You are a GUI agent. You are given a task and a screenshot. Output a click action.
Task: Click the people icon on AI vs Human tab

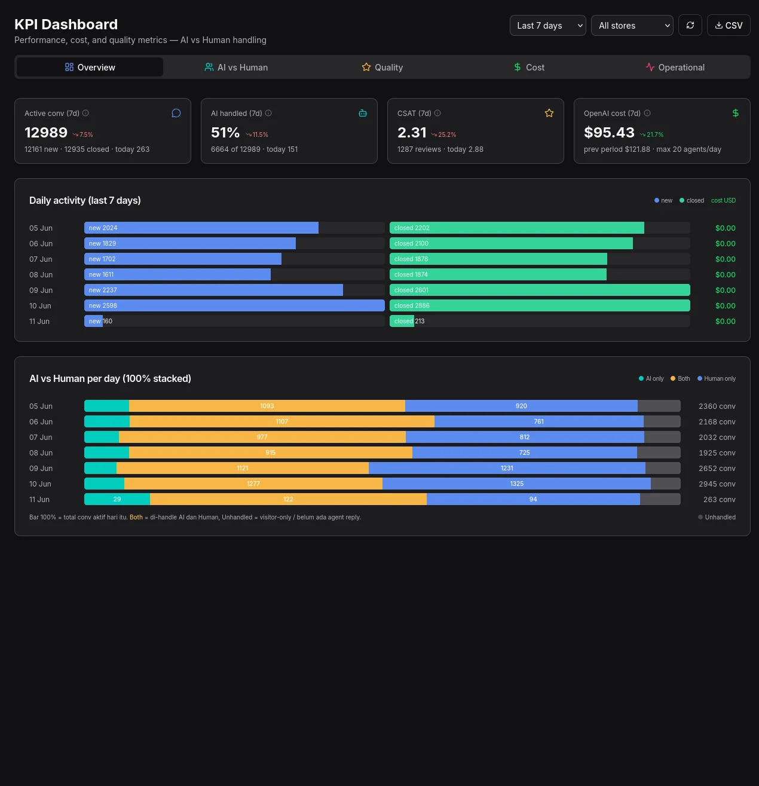[x=209, y=67]
